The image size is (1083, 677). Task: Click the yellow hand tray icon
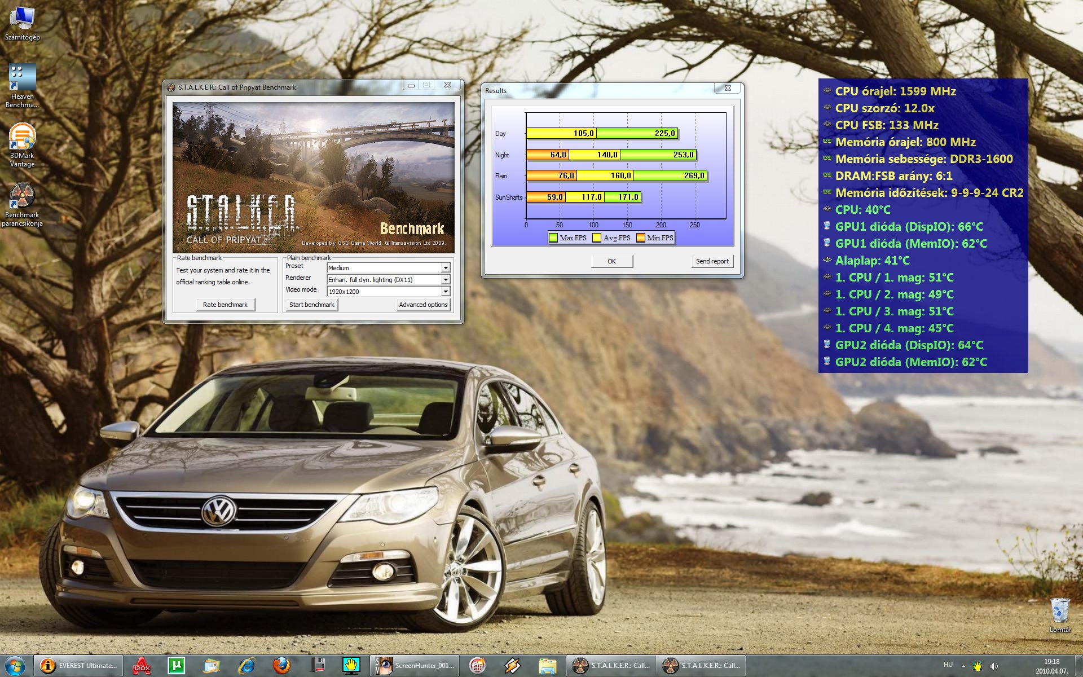[x=978, y=666]
